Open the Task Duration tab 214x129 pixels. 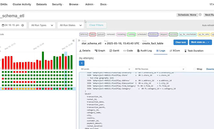coord(194,51)
